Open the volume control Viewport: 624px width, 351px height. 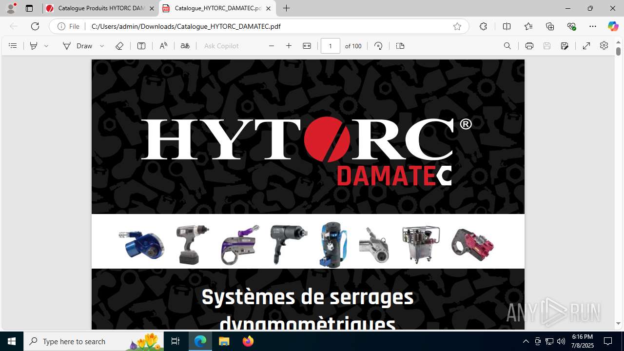click(x=561, y=341)
